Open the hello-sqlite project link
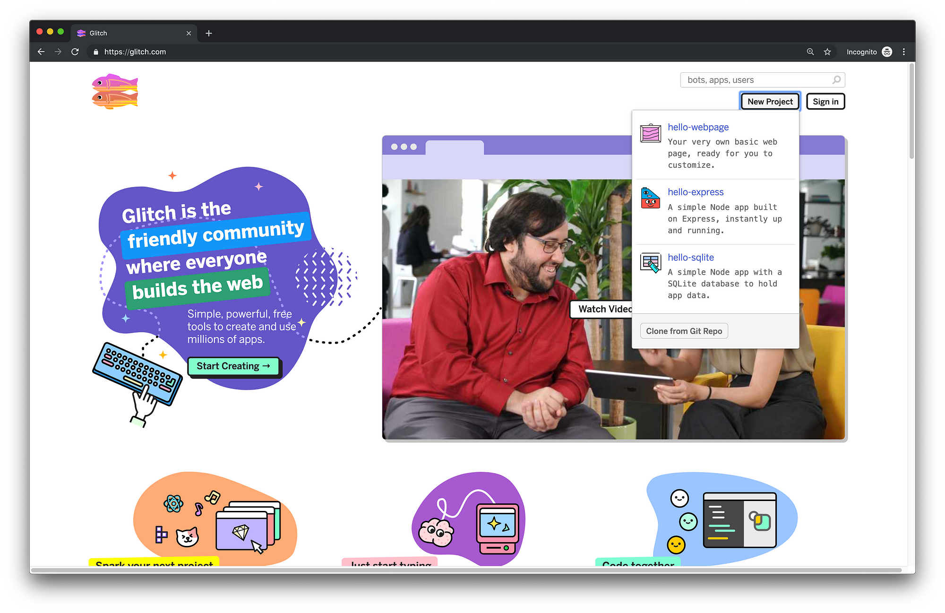 tap(691, 258)
